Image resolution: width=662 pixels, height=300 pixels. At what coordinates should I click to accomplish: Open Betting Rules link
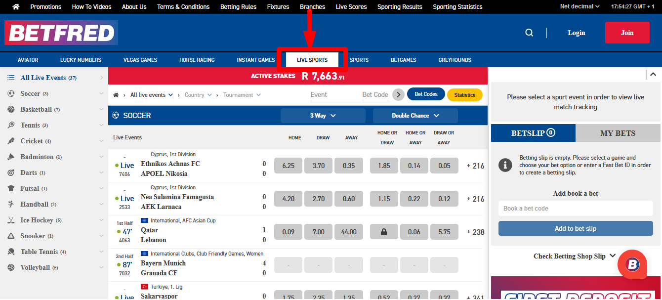click(x=238, y=7)
